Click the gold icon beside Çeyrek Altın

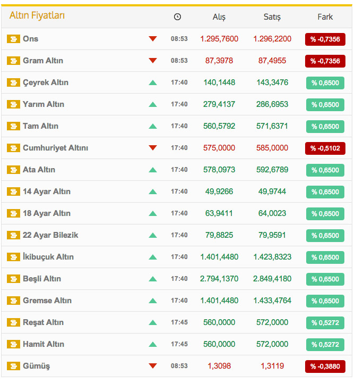[13, 82]
